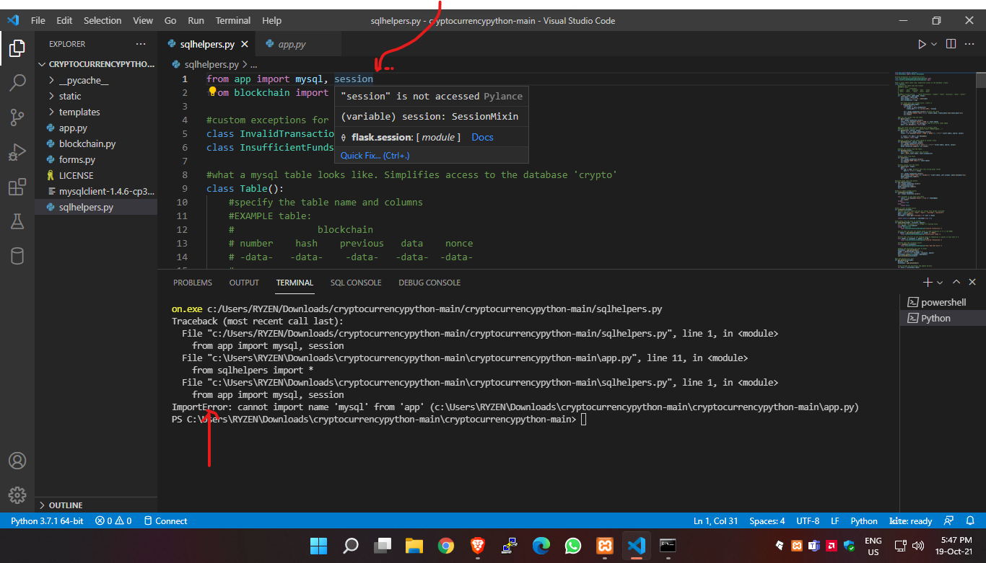Run sqlhelpers.py using the play button
The width and height of the screenshot is (986, 563).
pos(922,43)
